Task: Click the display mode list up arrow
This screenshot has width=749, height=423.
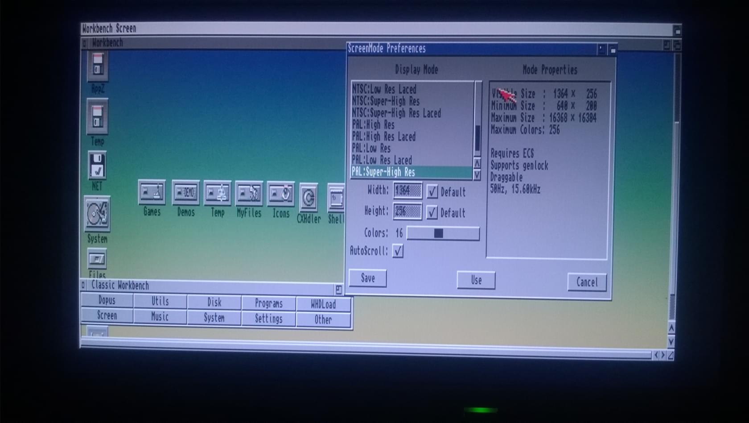Action: (x=477, y=163)
